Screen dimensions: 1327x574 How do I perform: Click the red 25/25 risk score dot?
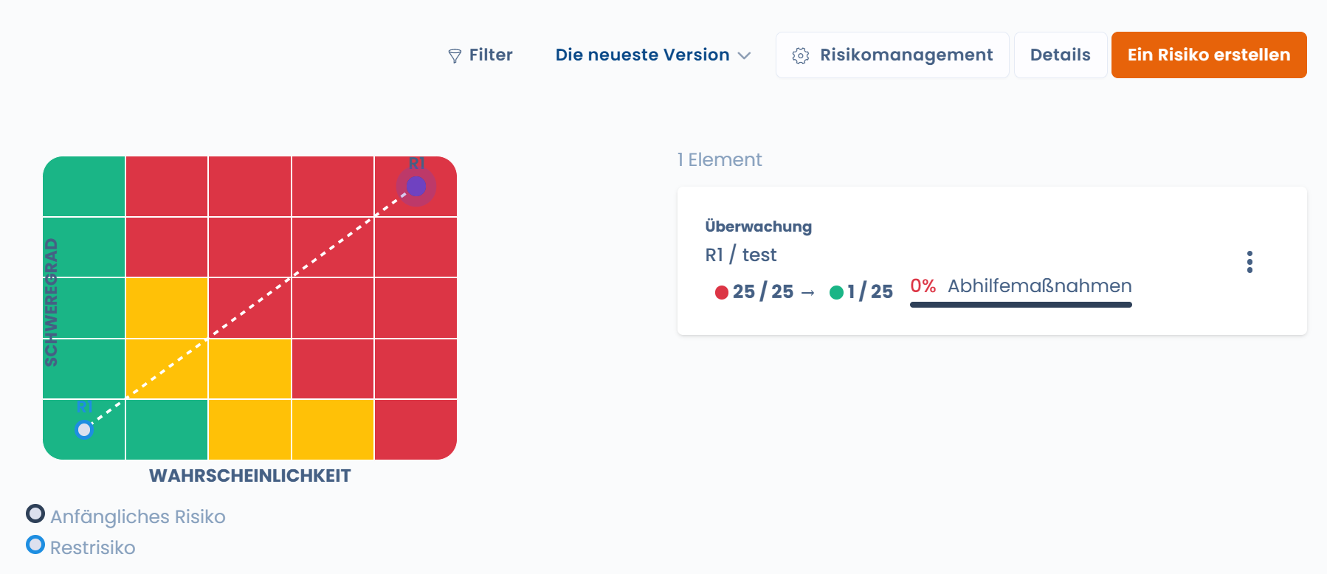(722, 292)
